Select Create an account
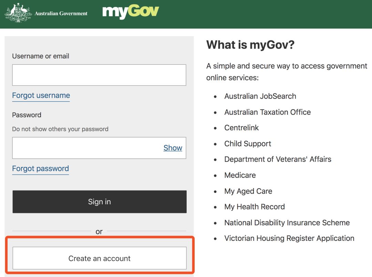The height and width of the screenshot is (277, 372). pyautogui.click(x=99, y=258)
